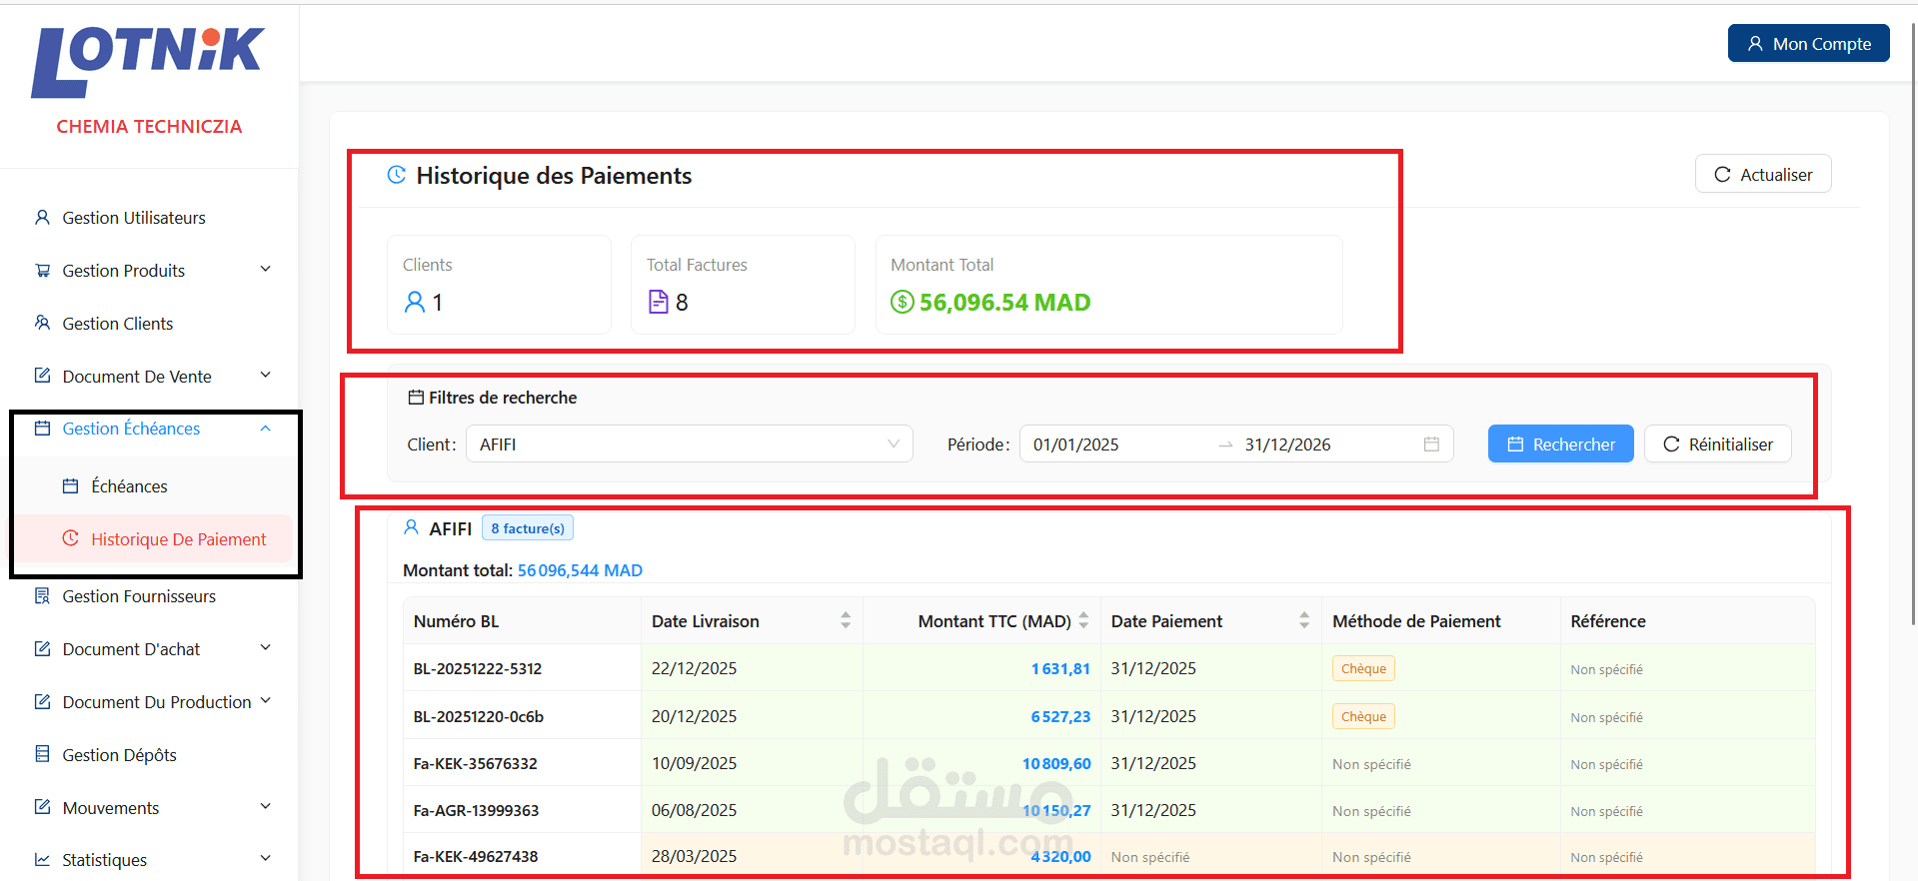
Task: Sort by Date Livraison arrows
Action: pos(846,620)
